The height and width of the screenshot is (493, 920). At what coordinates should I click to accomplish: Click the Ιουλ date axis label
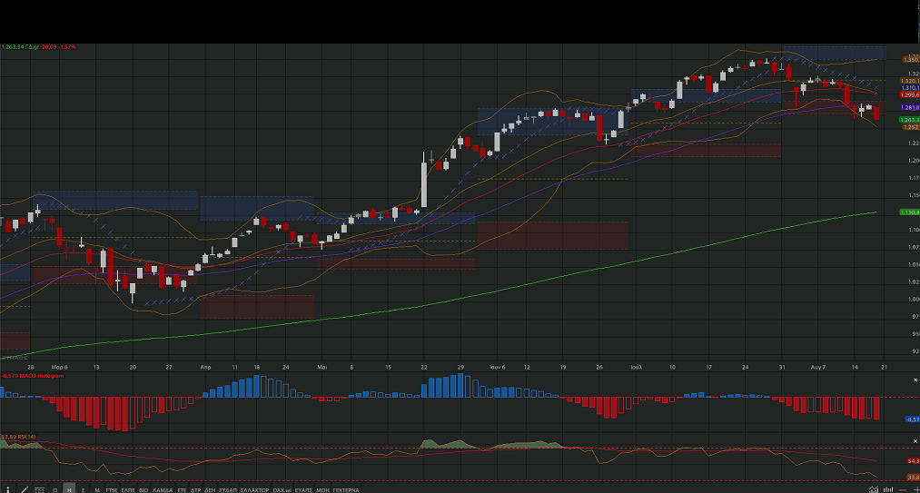(636, 367)
